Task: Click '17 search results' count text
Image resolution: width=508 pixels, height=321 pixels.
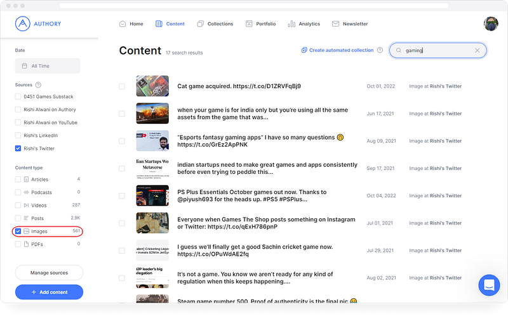Action: click(x=184, y=53)
